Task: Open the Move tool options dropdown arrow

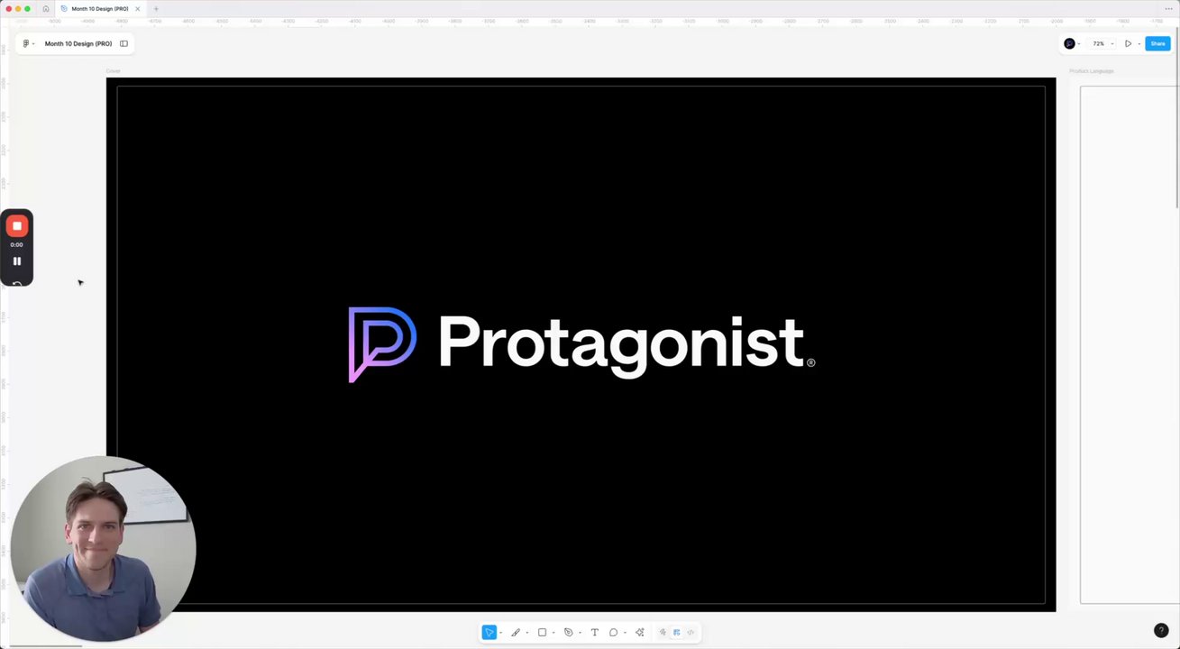Action: (500, 633)
